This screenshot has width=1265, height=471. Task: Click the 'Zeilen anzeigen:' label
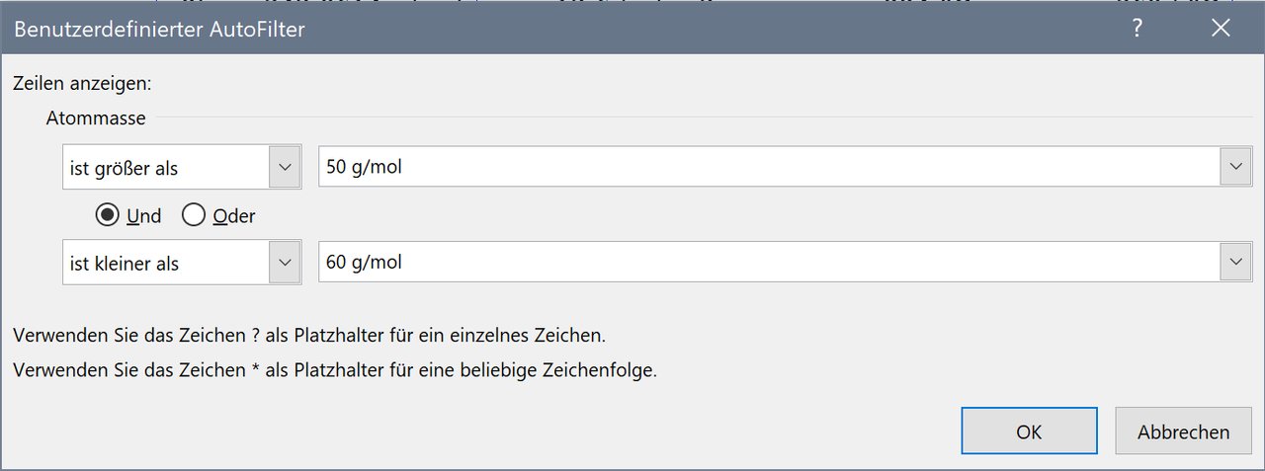pos(82,83)
